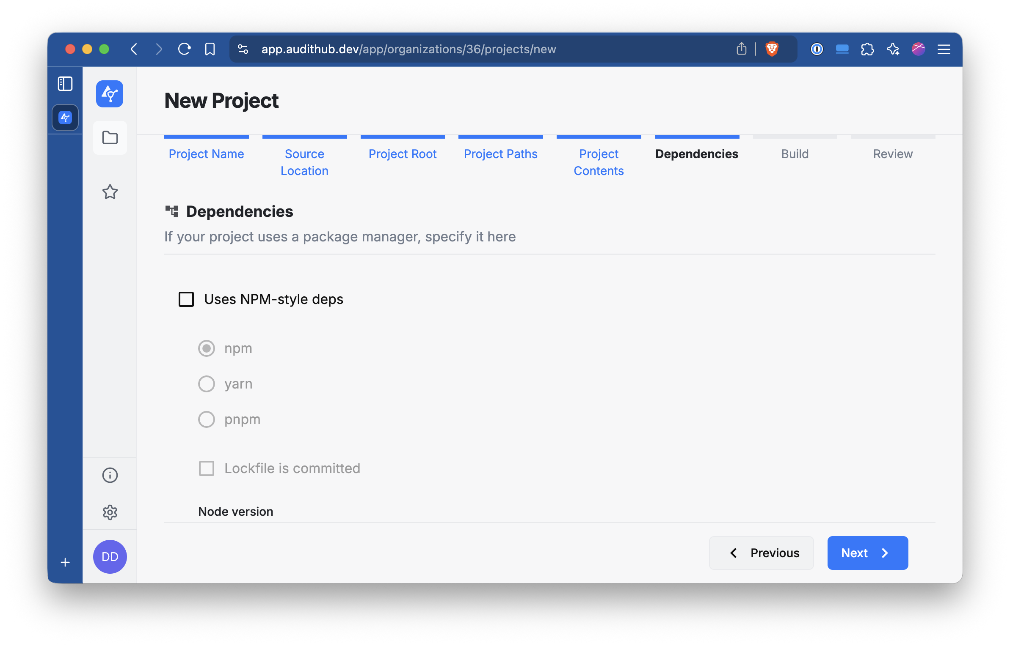Click the Leo AI sparkle icon

[894, 49]
